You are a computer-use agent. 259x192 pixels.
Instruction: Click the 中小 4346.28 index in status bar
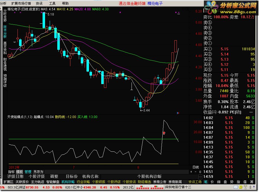click(x=86, y=187)
